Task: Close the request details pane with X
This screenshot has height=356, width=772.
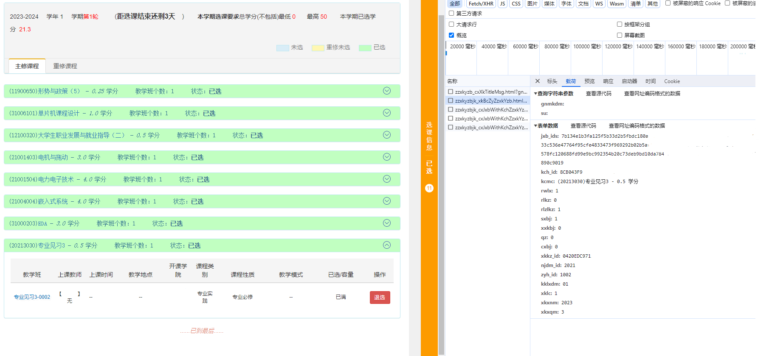Action: [538, 81]
